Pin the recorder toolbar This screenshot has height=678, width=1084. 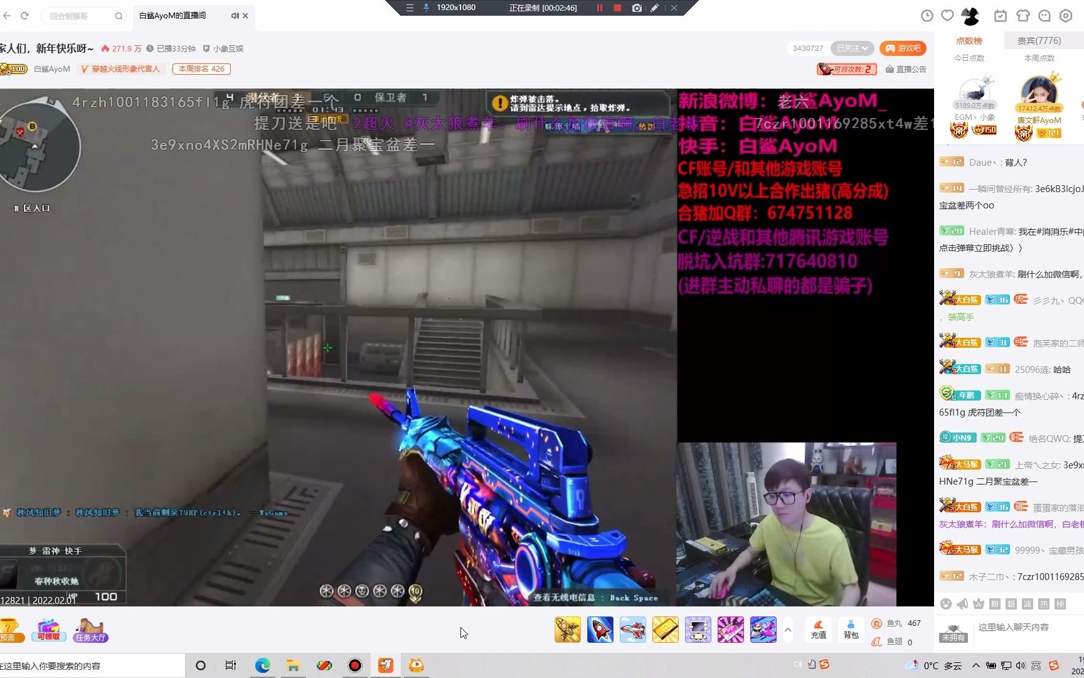[x=426, y=8]
